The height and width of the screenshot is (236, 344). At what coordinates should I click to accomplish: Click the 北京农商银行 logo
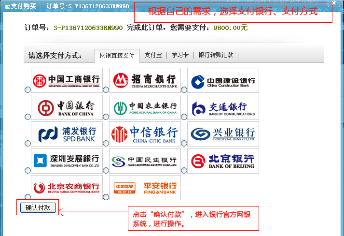tap(67, 188)
